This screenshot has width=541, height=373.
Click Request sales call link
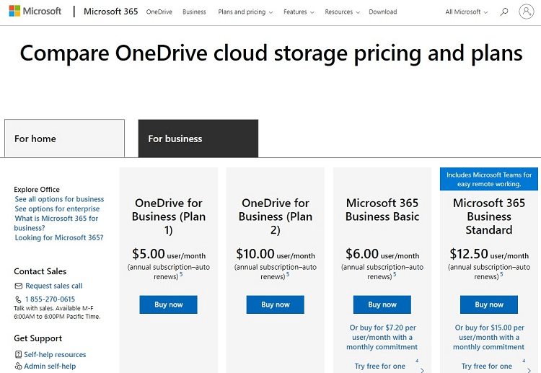[x=54, y=286]
